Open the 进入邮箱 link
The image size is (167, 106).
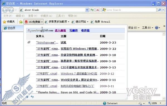[x=60, y=30]
